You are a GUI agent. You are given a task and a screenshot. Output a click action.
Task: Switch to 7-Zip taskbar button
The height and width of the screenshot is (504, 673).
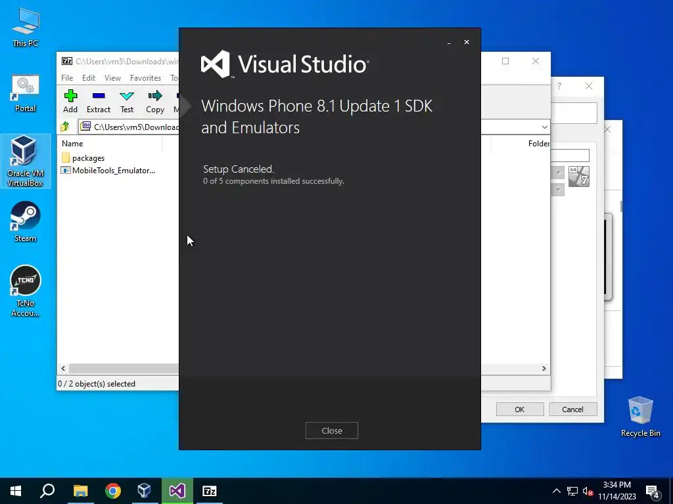210,491
